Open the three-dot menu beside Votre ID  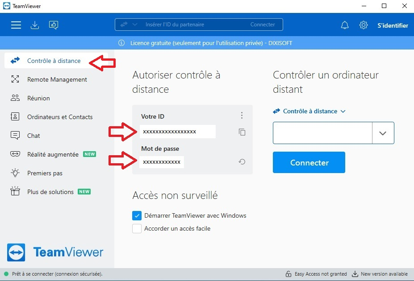point(242,115)
